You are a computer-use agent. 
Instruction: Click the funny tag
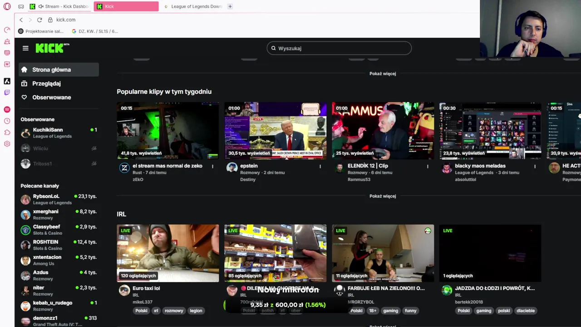[x=410, y=311]
